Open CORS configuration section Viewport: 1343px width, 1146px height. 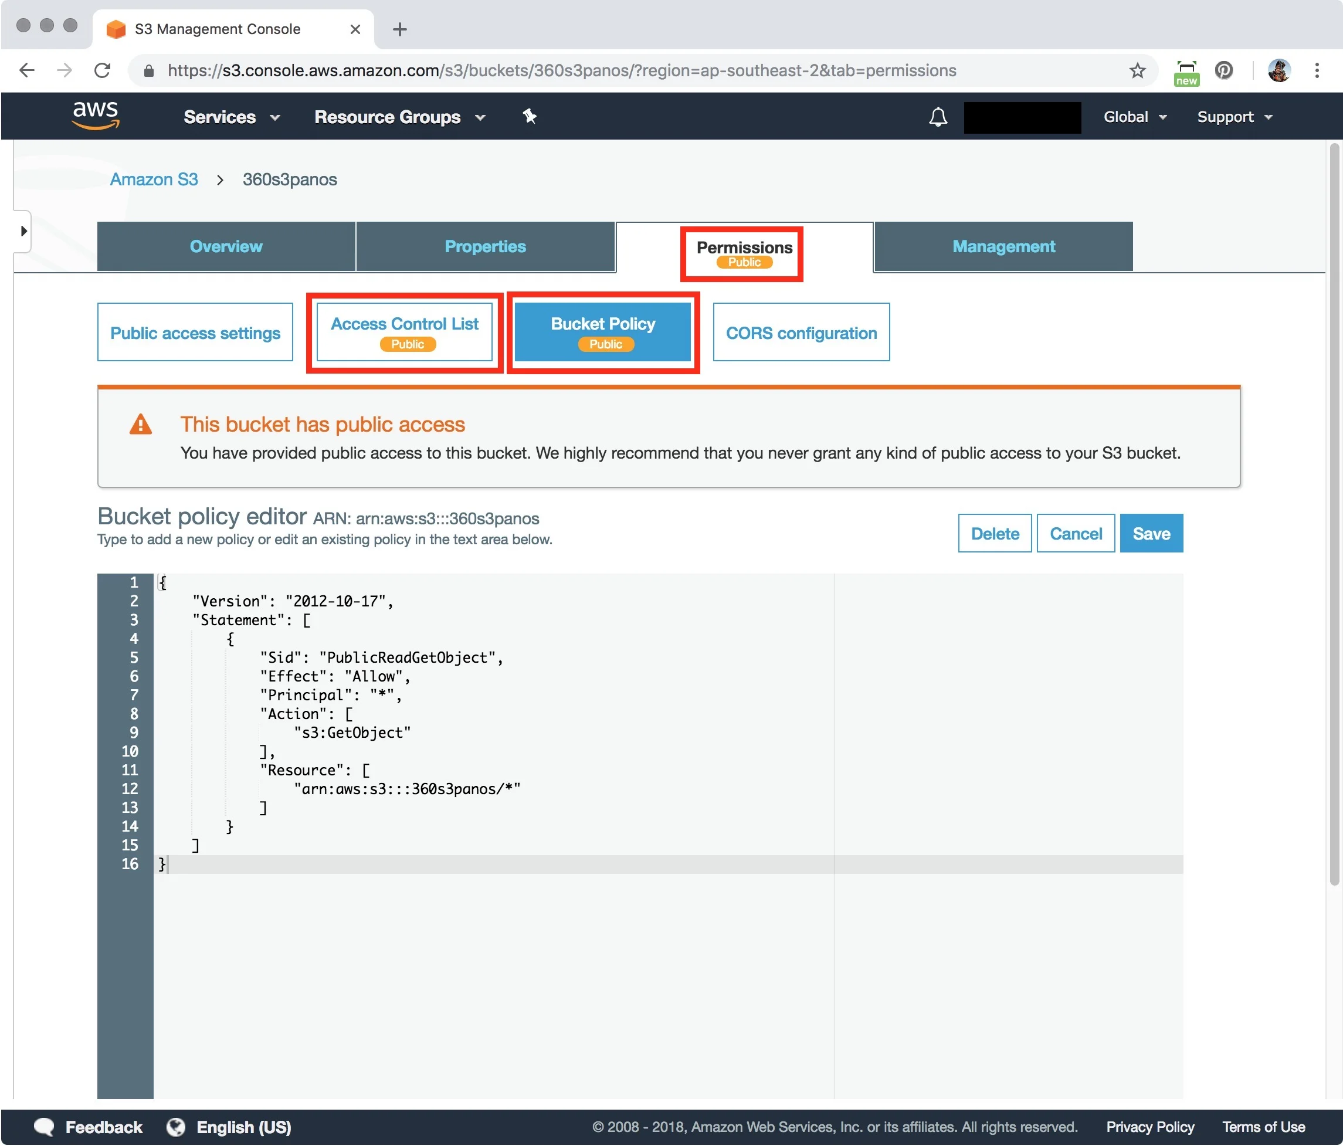tap(801, 333)
